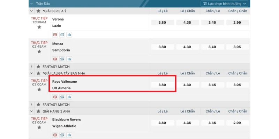The image size is (279, 139).
Task: Toggle favorite star for Giải Serie A Ý league
Action: [x=38, y=11]
